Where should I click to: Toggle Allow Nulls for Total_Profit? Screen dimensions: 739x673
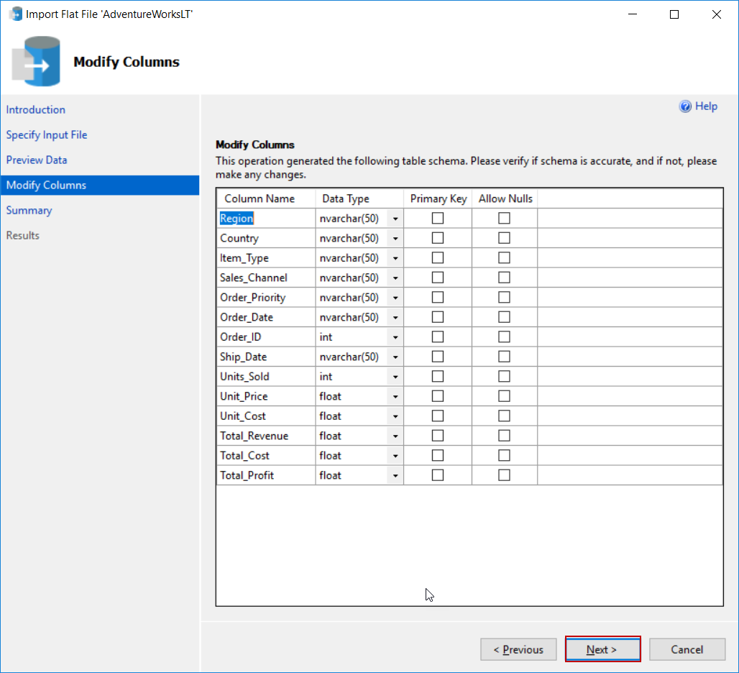tap(504, 475)
